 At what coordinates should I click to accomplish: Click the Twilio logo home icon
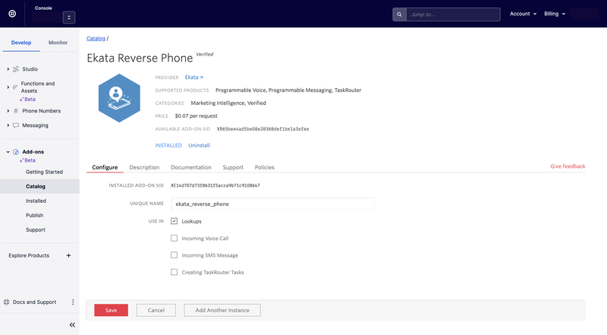(x=12, y=14)
